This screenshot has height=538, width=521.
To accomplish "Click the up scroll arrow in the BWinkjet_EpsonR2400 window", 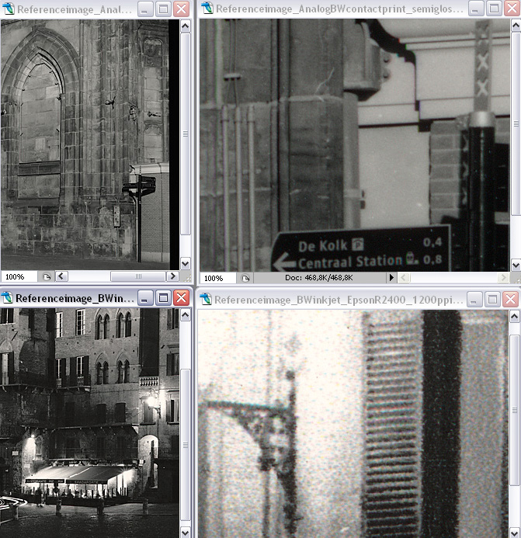I will [514, 316].
